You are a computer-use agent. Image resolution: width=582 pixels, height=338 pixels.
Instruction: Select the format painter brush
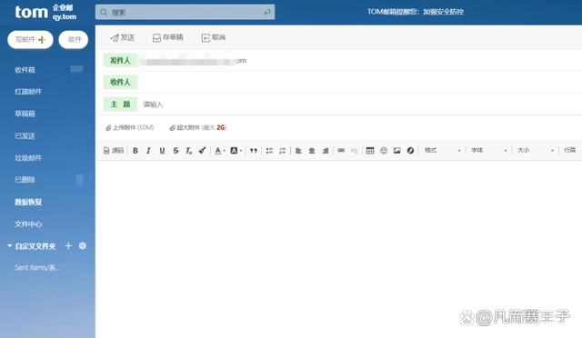[202, 150]
